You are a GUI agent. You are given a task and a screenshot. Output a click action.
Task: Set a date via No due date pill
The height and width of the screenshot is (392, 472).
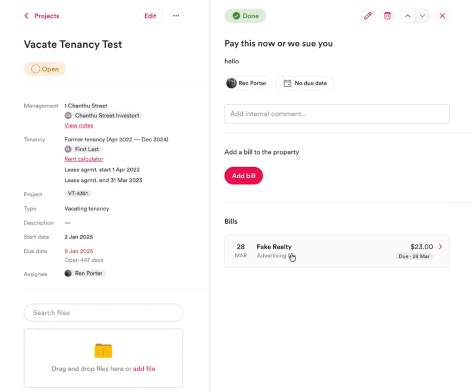[x=305, y=83]
